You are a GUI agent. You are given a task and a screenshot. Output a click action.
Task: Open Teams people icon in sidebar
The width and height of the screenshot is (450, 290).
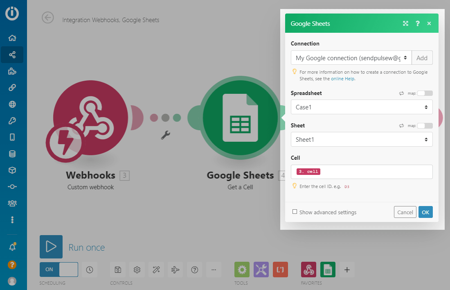pos(12,203)
